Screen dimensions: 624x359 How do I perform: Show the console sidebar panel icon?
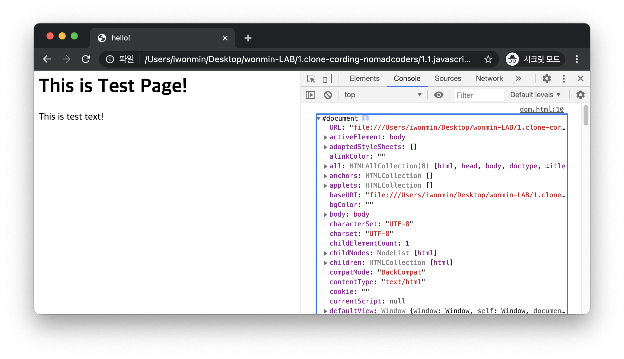(310, 95)
